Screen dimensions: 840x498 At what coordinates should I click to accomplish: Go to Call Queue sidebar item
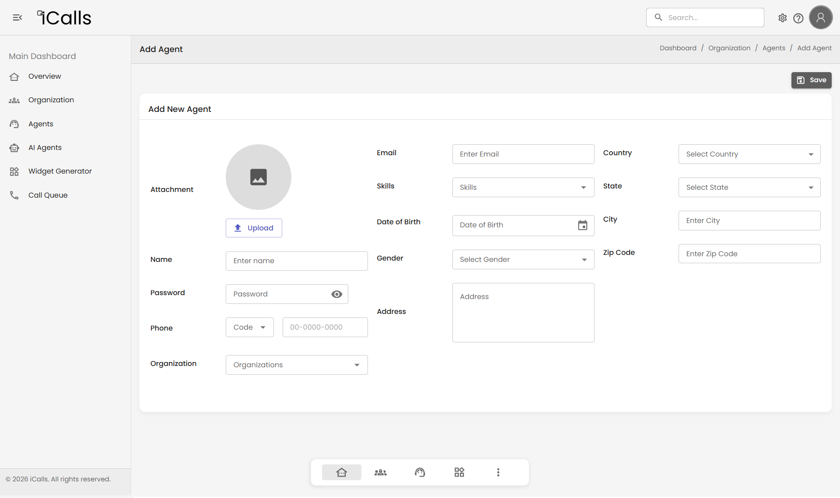[48, 195]
